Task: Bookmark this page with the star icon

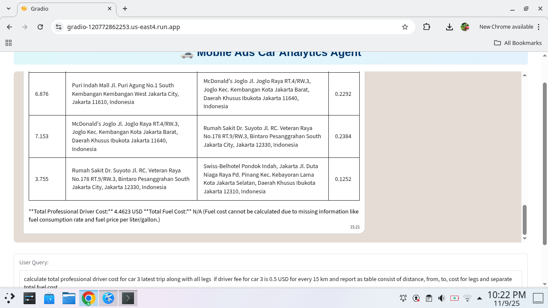Action: pyautogui.click(x=405, y=27)
